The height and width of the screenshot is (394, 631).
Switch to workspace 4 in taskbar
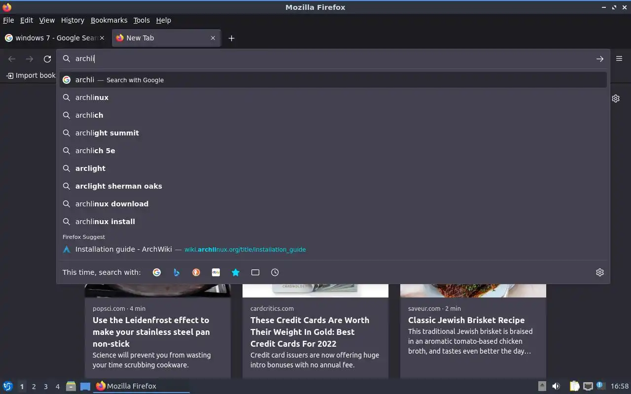(57, 387)
